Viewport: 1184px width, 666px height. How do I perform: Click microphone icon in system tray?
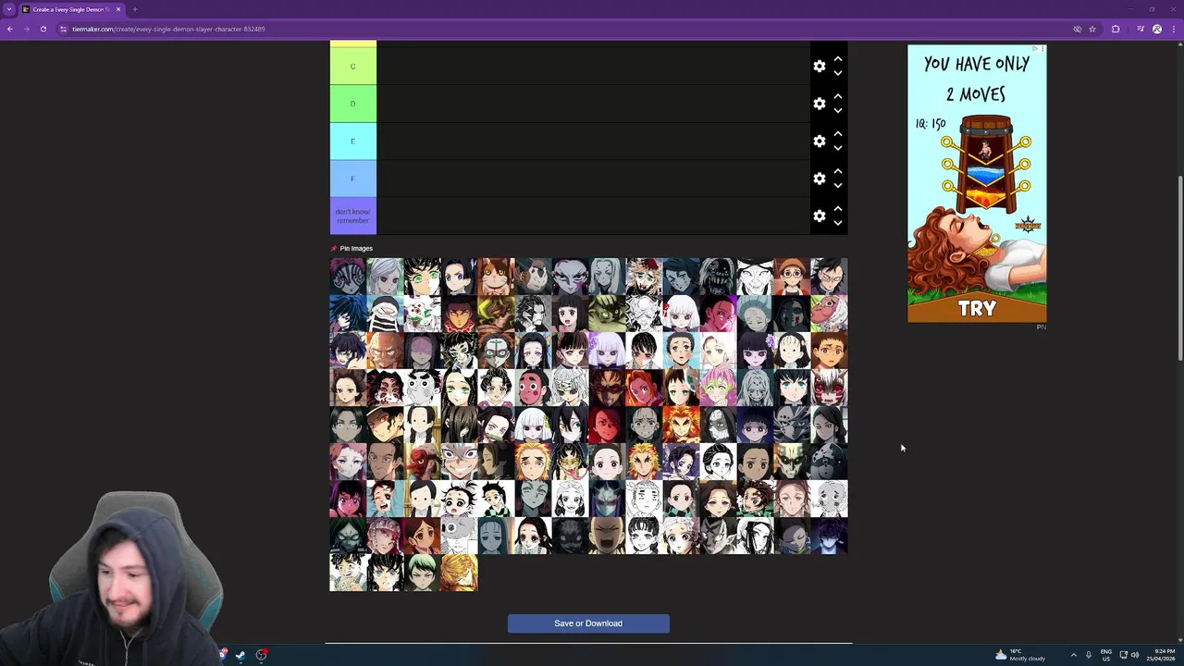[1089, 655]
